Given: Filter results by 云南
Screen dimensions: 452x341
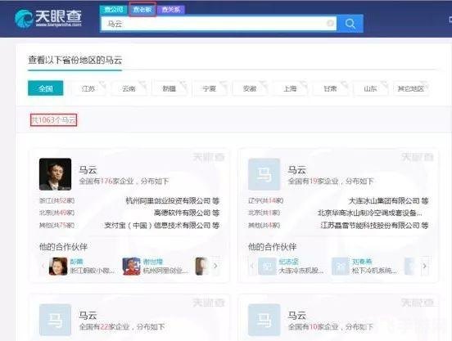Looking at the screenshot, I should coord(129,88).
